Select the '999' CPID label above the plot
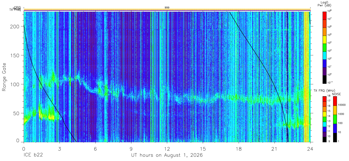This screenshot has height=161, width=349. (167, 8)
